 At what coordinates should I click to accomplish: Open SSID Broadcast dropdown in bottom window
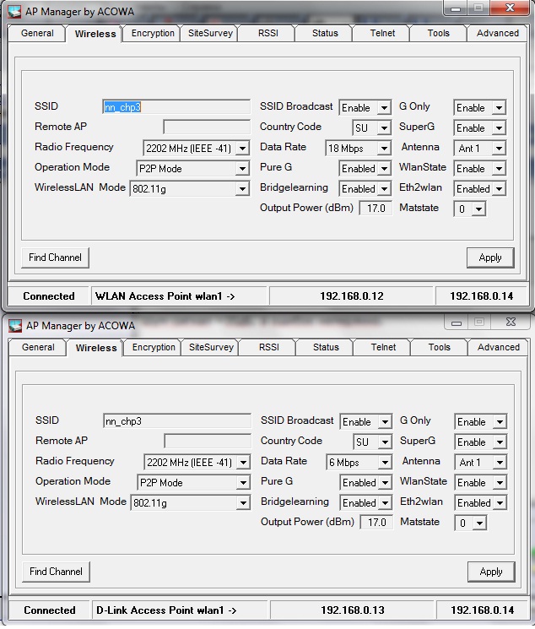pyautogui.click(x=365, y=421)
